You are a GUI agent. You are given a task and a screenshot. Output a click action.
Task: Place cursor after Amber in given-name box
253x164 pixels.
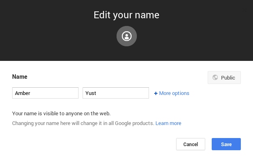(31, 93)
